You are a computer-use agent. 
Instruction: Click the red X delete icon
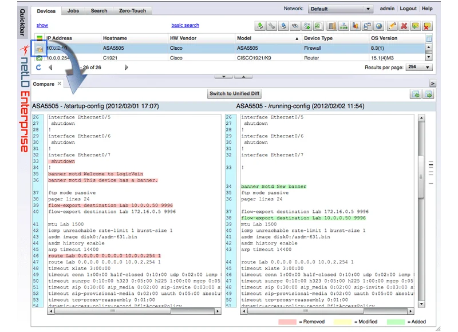(x=404, y=26)
